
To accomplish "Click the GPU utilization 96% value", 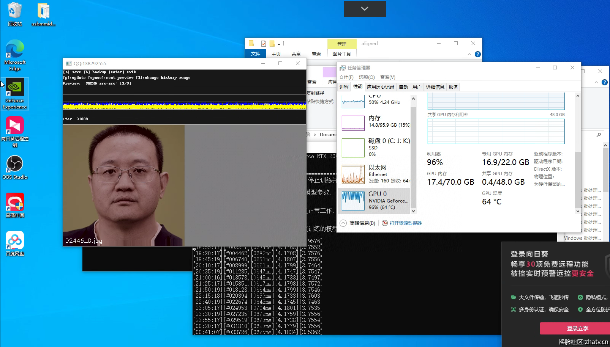I will pos(435,162).
